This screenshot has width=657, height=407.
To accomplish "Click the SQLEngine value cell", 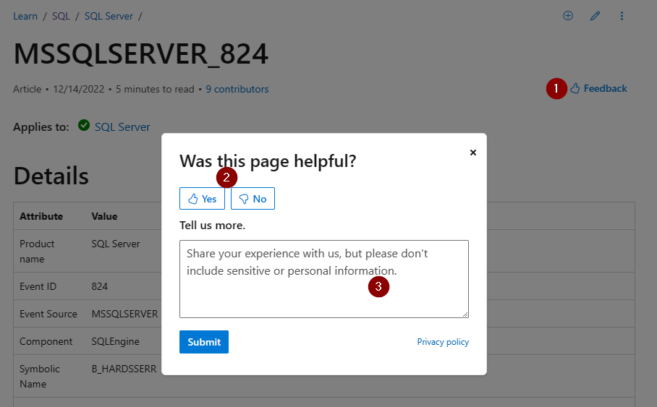I will point(115,342).
